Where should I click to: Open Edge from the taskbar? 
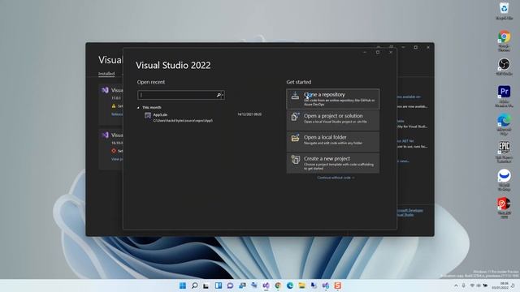[x=290, y=286]
